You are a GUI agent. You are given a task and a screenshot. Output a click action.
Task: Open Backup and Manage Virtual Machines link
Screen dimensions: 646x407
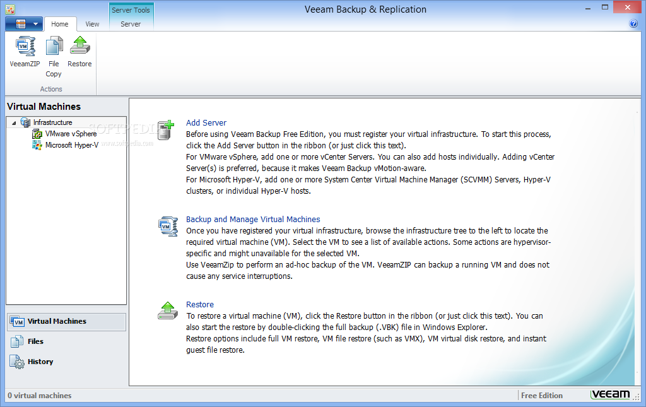253,220
